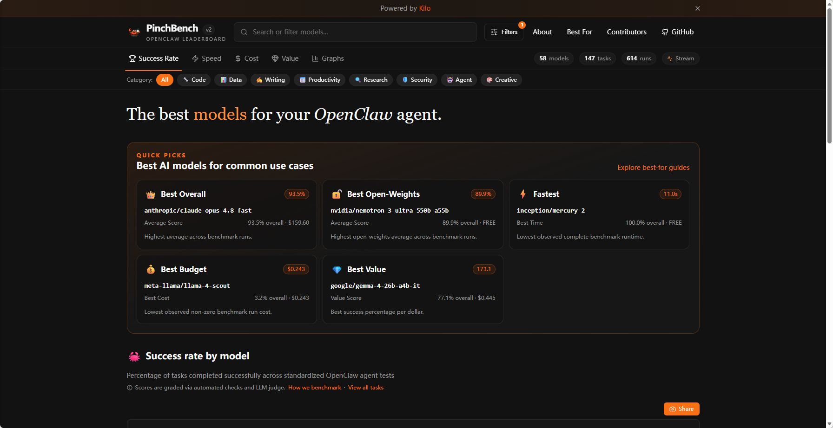The height and width of the screenshot is (428, 833).
Task: Click the GitHub icon in header
Action: coord(665,32)
